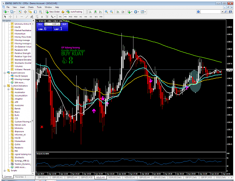The image size is (235, 181).
Task: Click the blue SELL one-click button
Action: click(x=40, y=24)
